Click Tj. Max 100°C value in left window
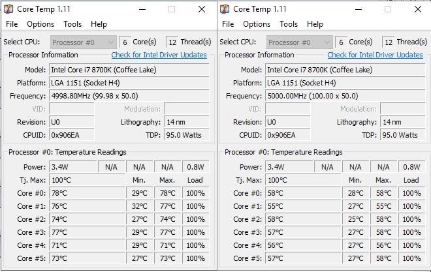The height and width of the screenshot is (272, 431). pos(87,180)
